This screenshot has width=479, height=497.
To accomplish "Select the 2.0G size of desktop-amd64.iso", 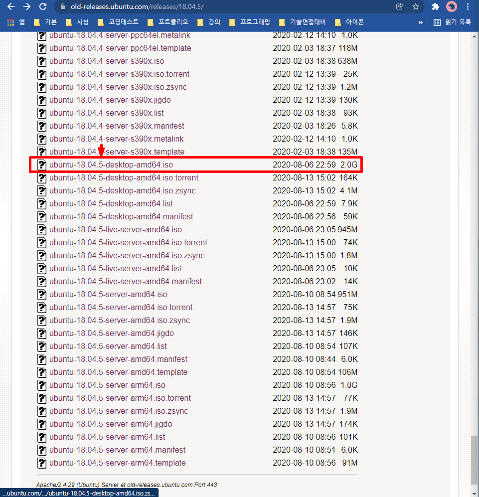I will (349, 165).
